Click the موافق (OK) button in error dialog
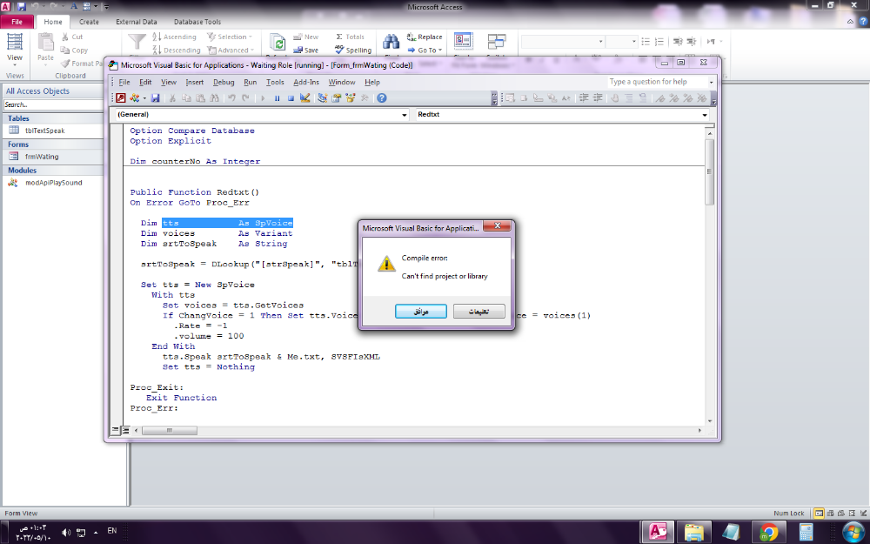This screenshot has width=870, height=544. pos(420,312)
